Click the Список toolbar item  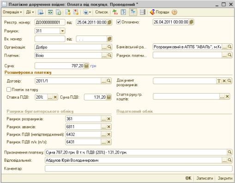pyautogui.click(x=102, y=12)
